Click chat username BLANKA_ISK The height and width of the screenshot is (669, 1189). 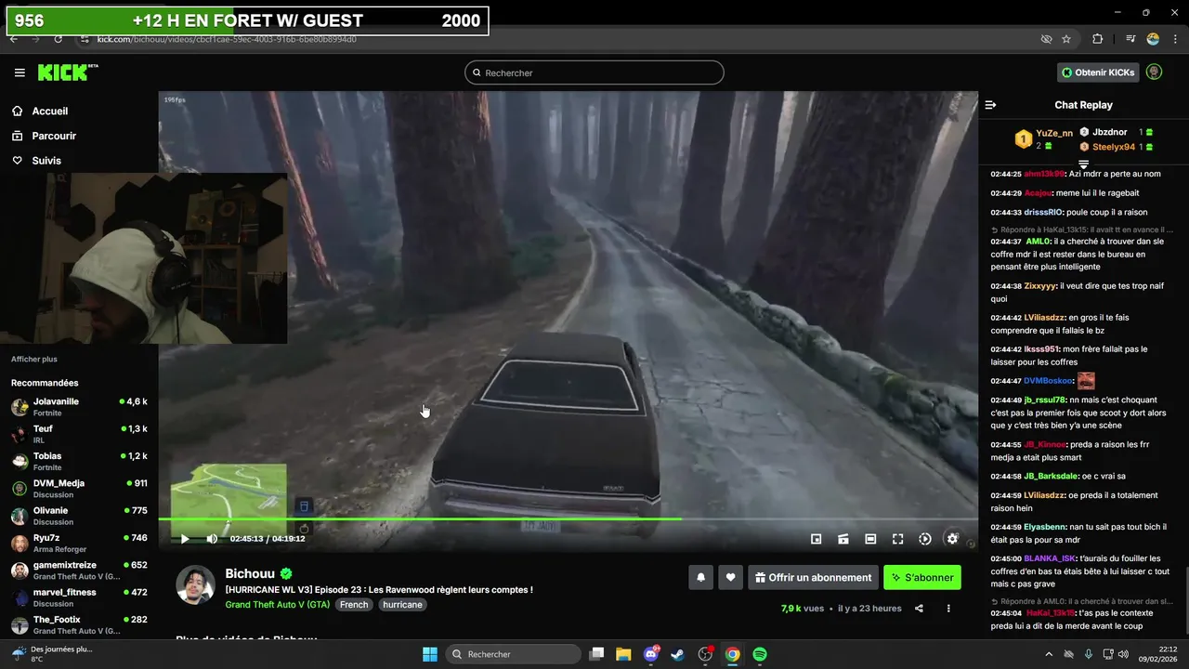(x=1050, y=558)
